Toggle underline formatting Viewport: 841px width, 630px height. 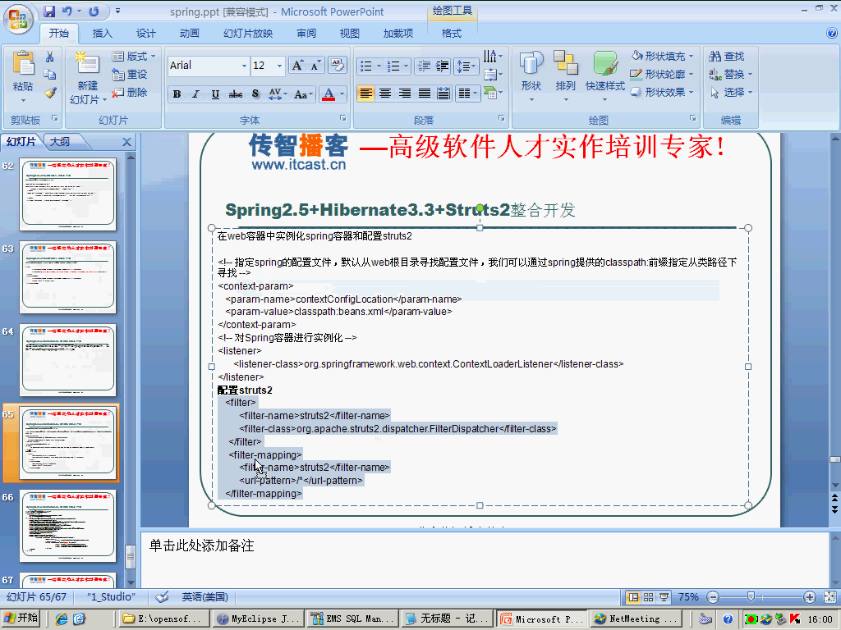tap(215, 94)
